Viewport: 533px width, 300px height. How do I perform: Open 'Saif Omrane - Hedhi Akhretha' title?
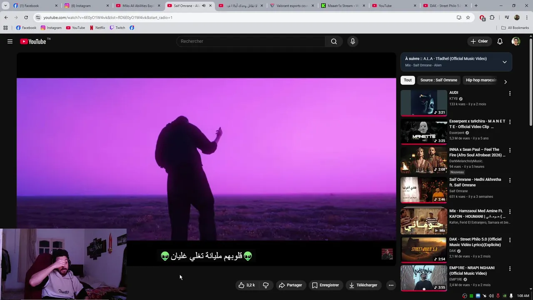475,182
